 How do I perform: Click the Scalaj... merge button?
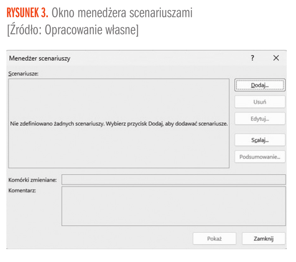pos(260,140)
